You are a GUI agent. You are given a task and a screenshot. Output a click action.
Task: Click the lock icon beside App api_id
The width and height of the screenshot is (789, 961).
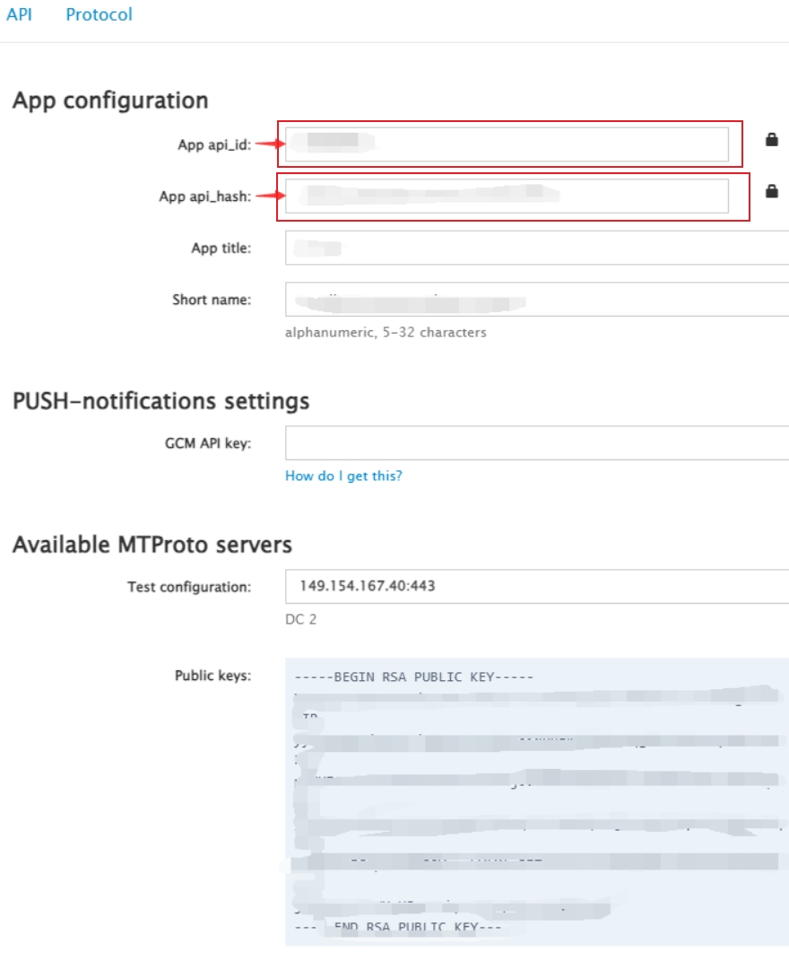point(771,140)
